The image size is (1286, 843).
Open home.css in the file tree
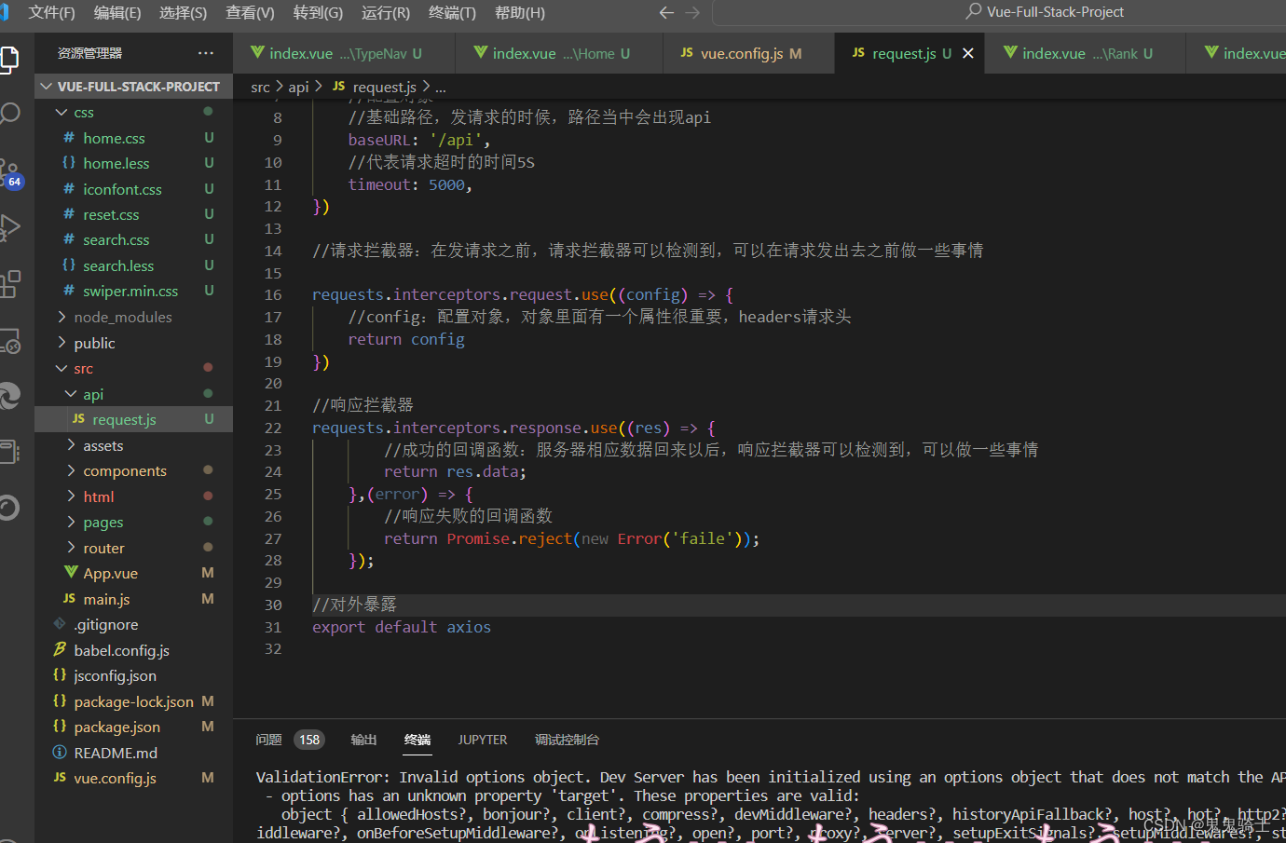(133, 138)
